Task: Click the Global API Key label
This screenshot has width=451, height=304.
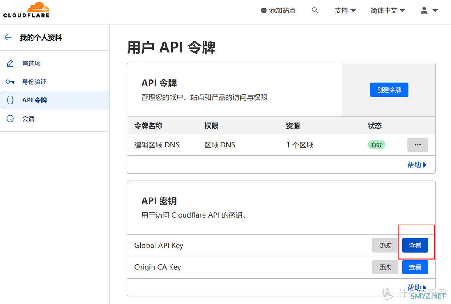Action: pos(159,245)
